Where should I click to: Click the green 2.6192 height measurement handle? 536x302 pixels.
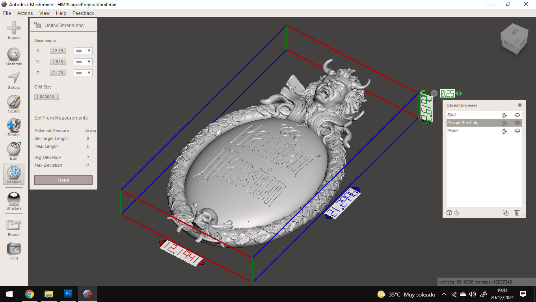click(426, 107)
